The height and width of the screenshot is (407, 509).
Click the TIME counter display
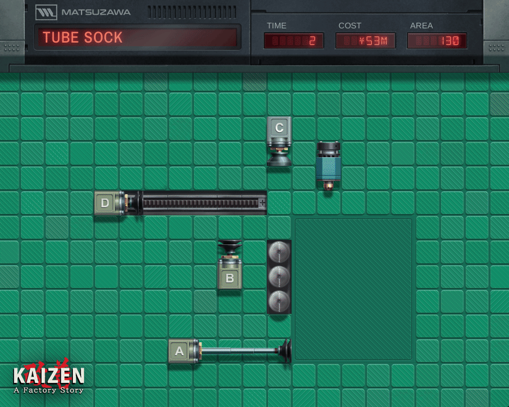[x=294, y=41]
